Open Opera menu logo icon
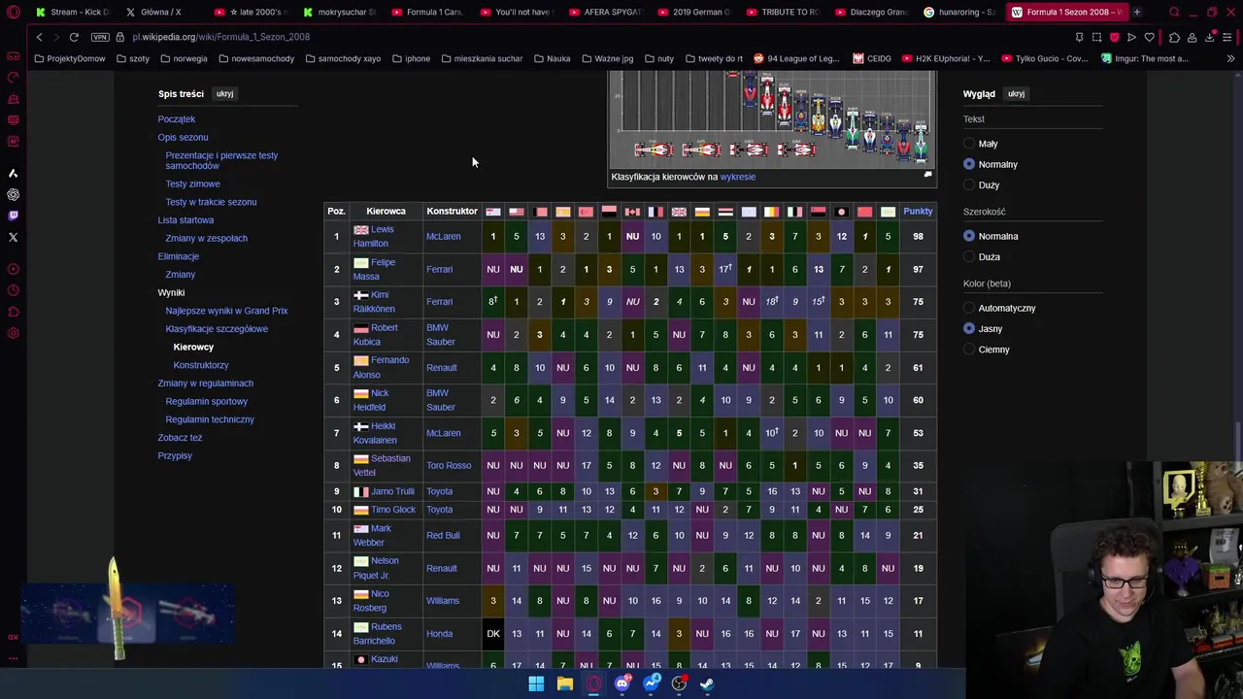1243x699 pixels. (13, 13)
